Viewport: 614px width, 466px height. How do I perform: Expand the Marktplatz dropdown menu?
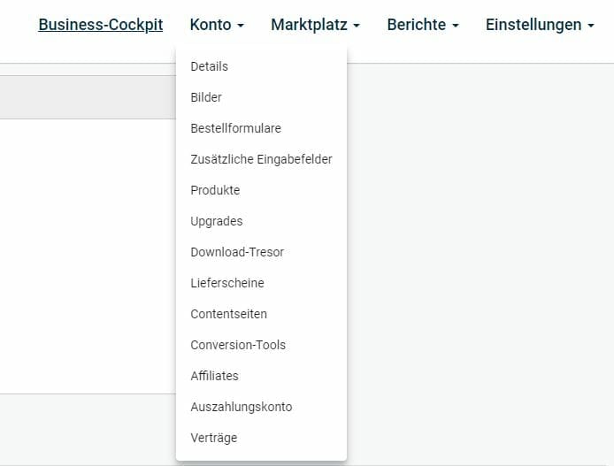[x=315, y=25]
